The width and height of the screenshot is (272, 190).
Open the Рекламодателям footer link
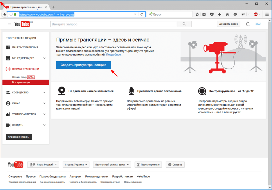(97, 176)
